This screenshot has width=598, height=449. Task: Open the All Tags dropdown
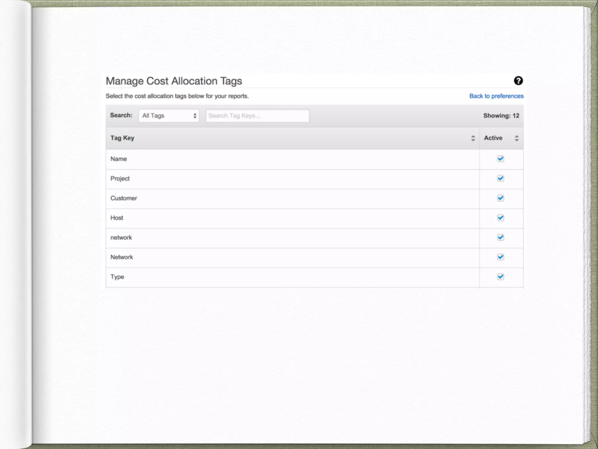[169, 116]
